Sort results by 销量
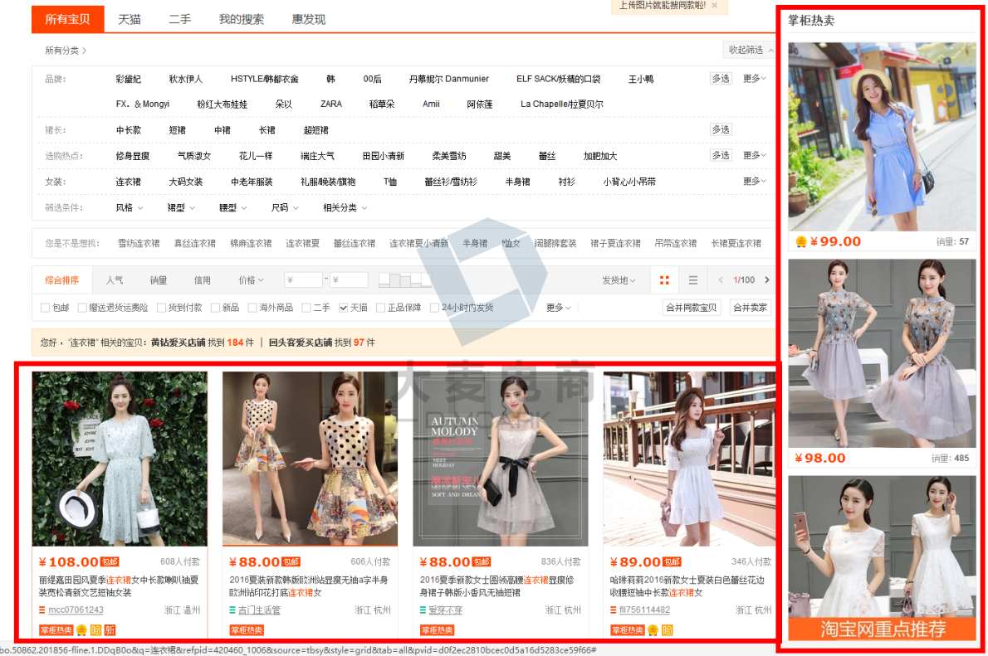This screenshot has width=988, height=656. click(x=158, y=280)
